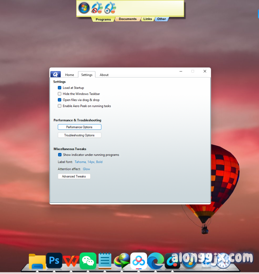Disable the Load at Startup checkbox
The image size is (259, 274).
click(59, 88)
